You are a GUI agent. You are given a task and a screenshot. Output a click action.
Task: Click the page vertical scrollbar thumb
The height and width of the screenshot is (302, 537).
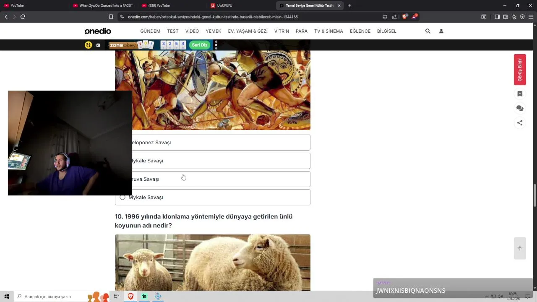[x=534, y=195]
